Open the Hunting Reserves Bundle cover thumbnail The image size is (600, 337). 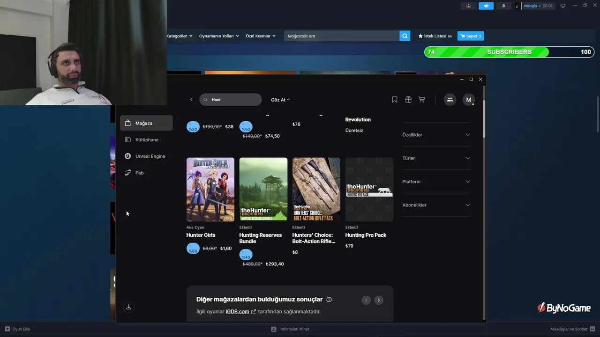[x=263, y=190]
